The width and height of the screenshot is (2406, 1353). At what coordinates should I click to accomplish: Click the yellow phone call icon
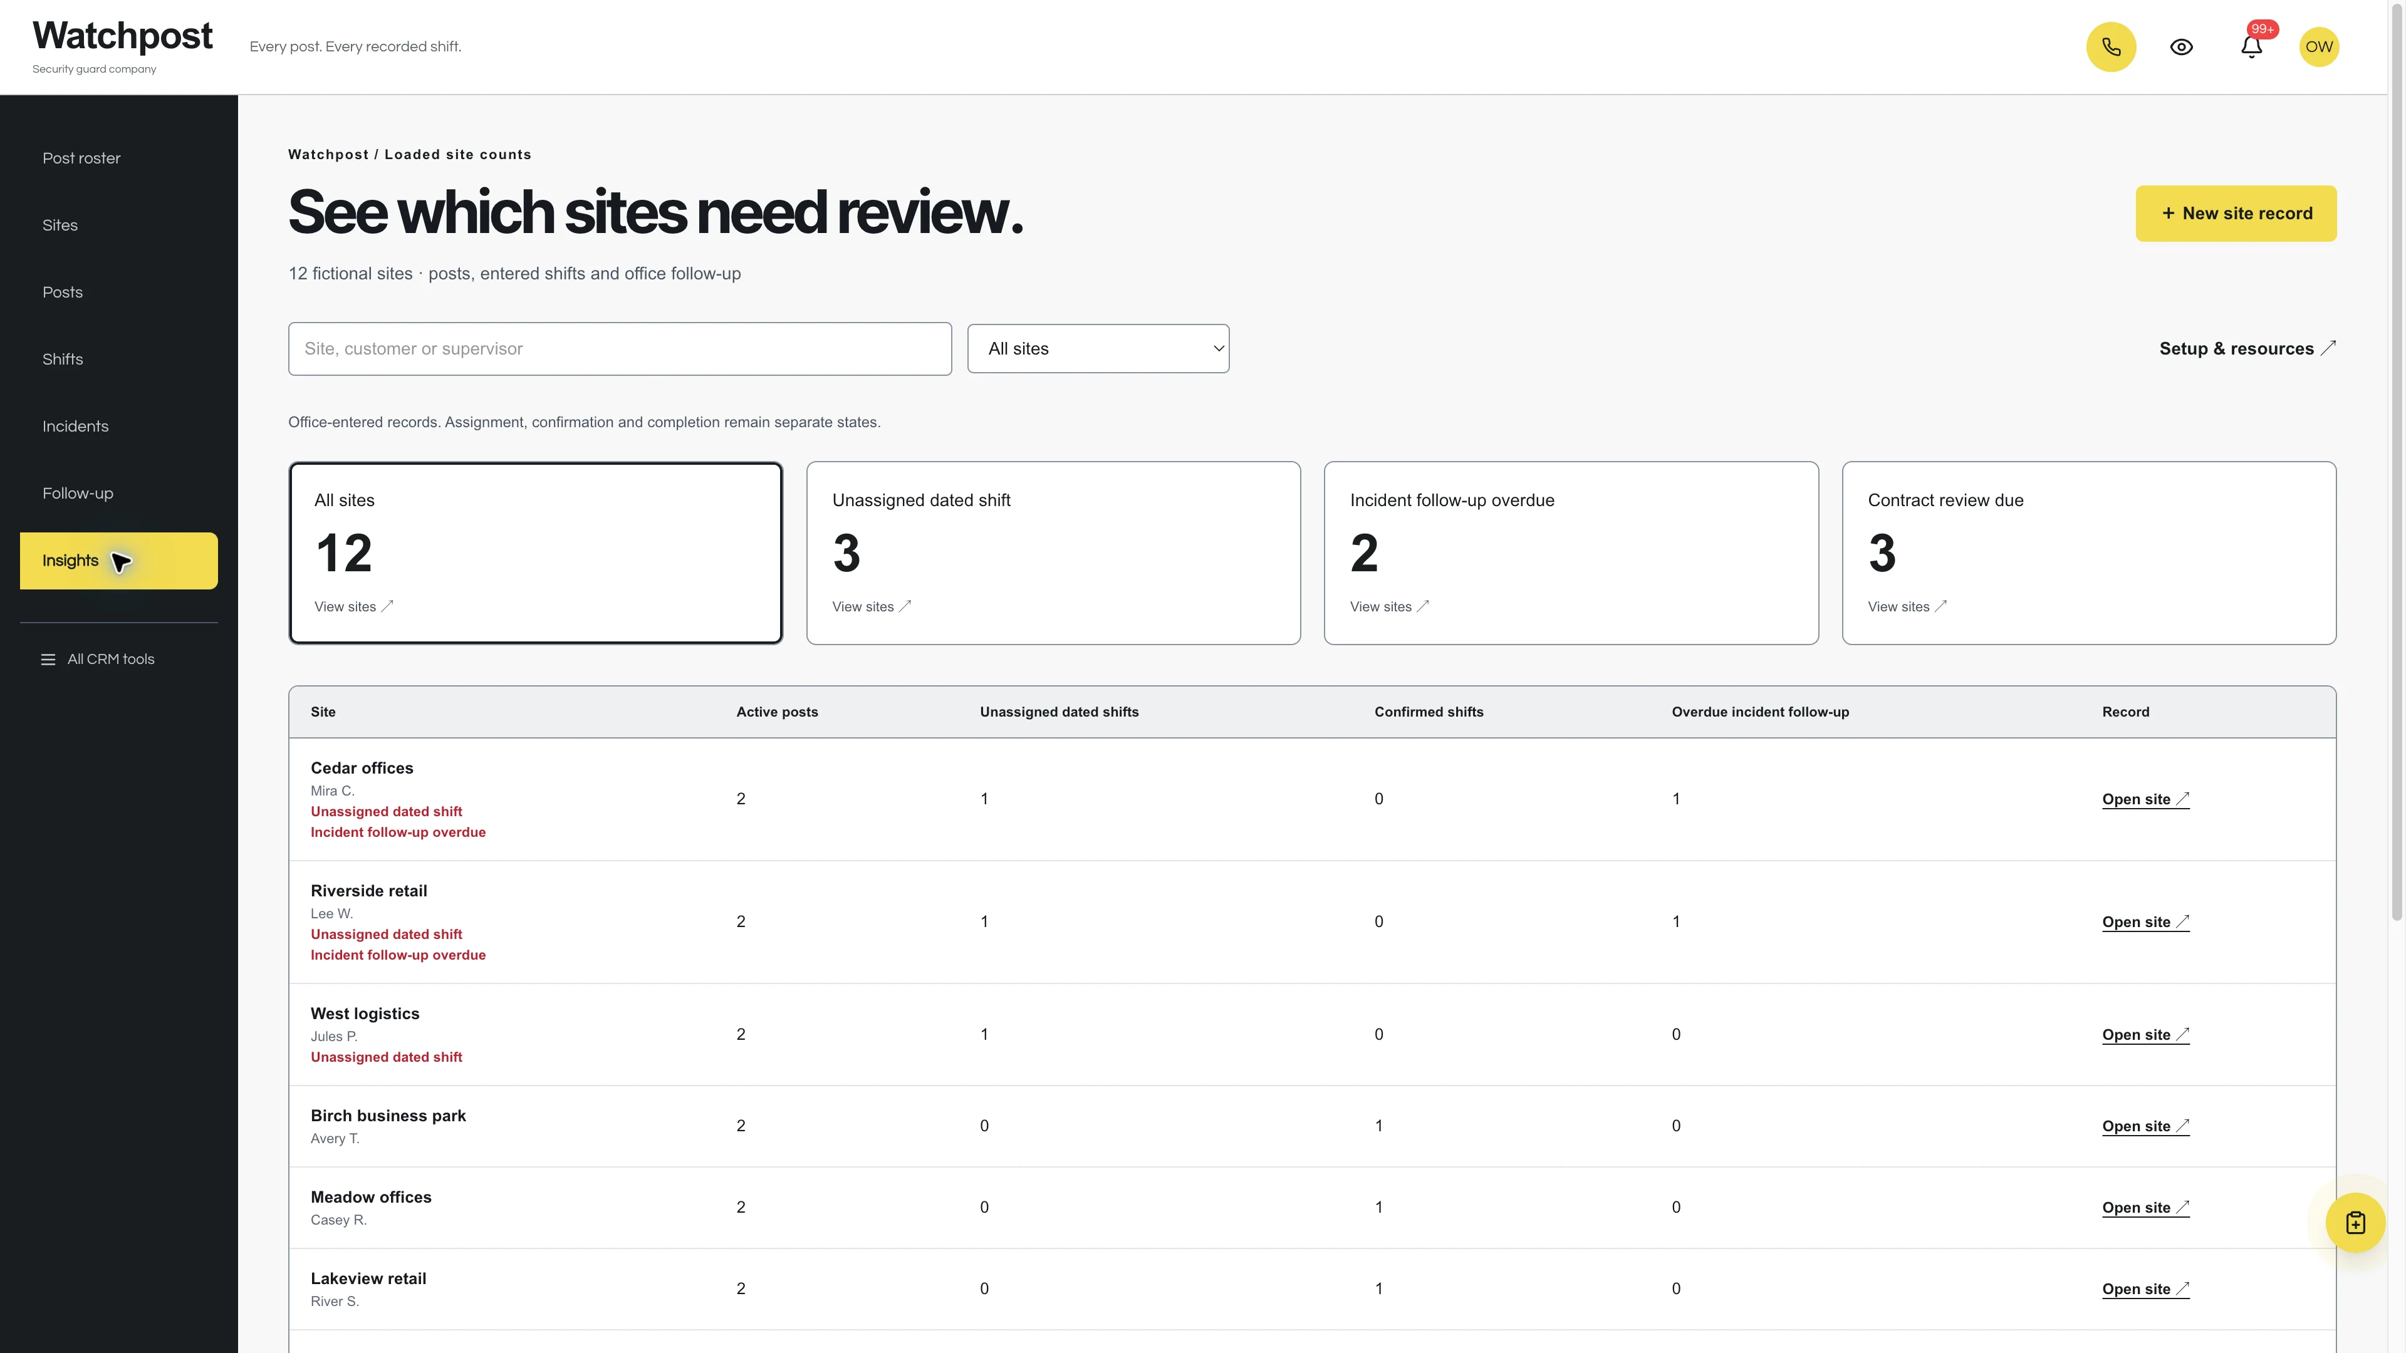(x=2111, y=47)
